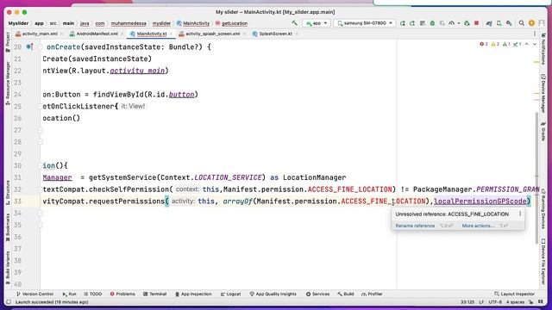
Task: Click the errors count indicator
Action: (x=484, y=44)
